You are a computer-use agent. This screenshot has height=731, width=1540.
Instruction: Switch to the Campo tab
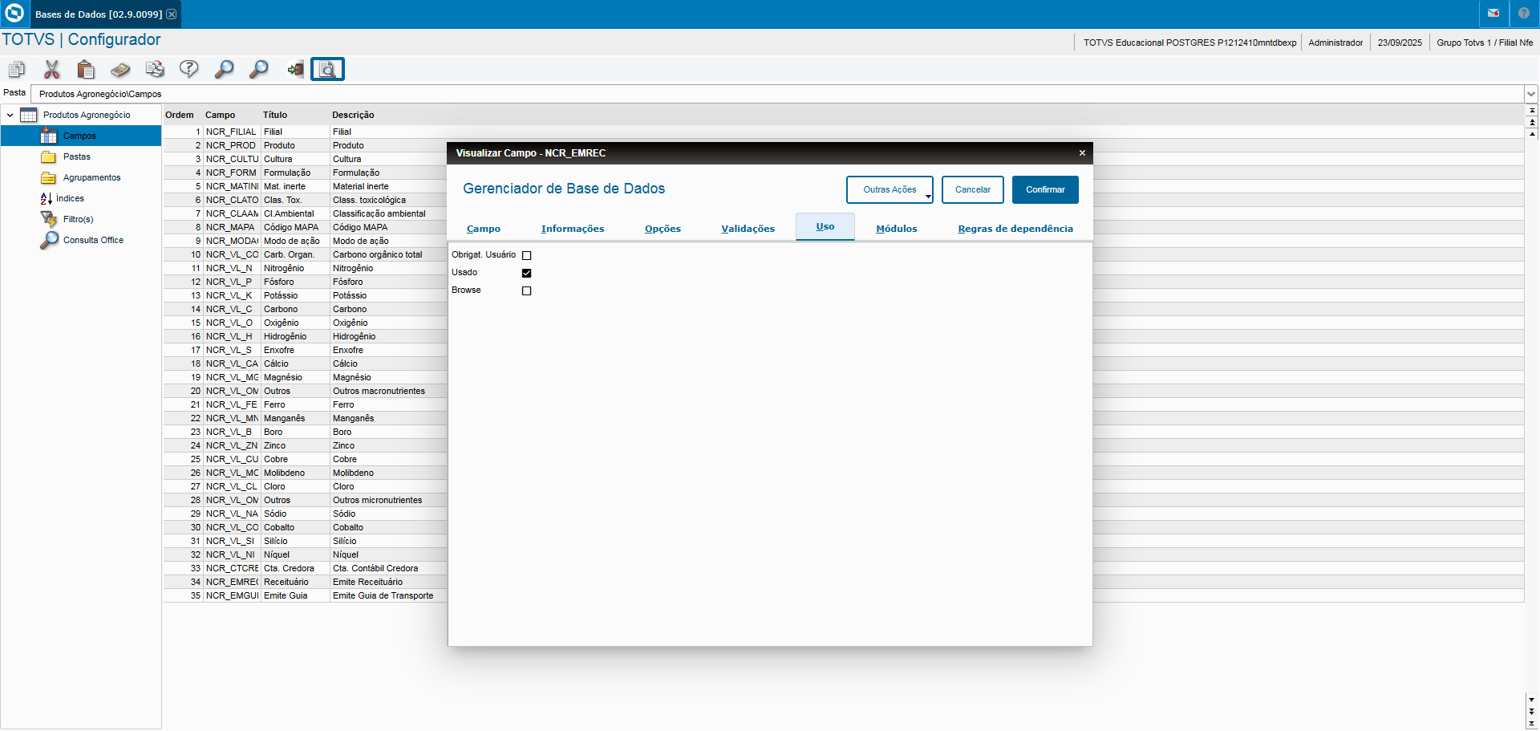[x=484, y=229]
